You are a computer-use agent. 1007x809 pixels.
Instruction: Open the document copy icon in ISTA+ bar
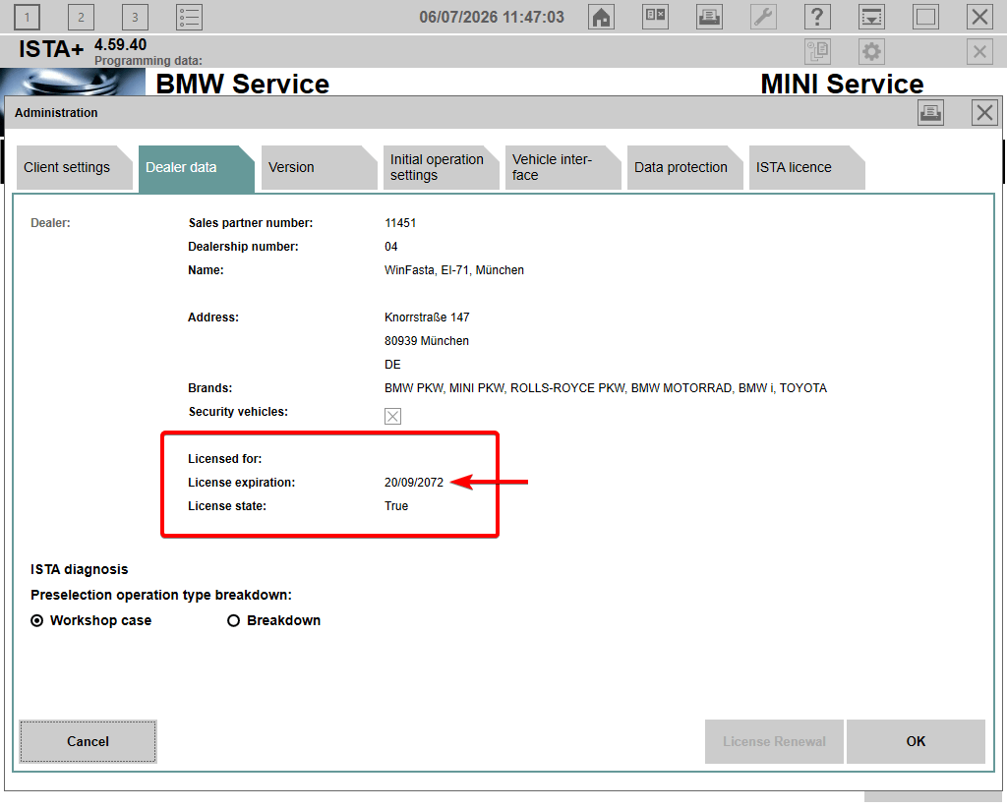(817, 51)
